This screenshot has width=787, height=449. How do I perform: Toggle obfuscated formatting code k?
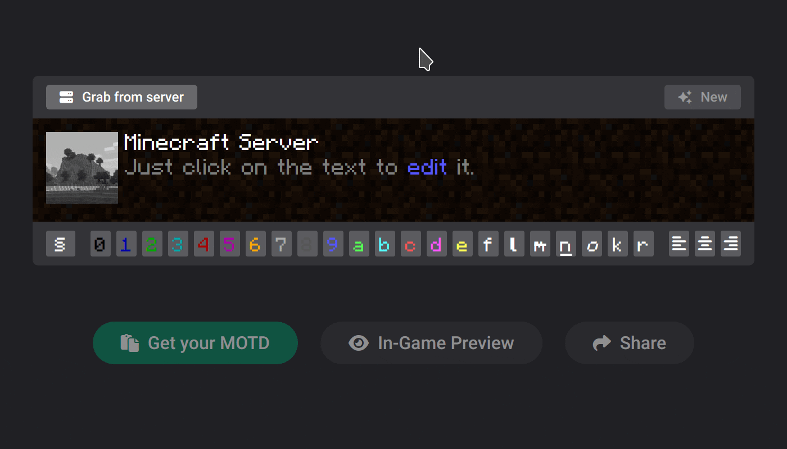(x=618, y=244)
